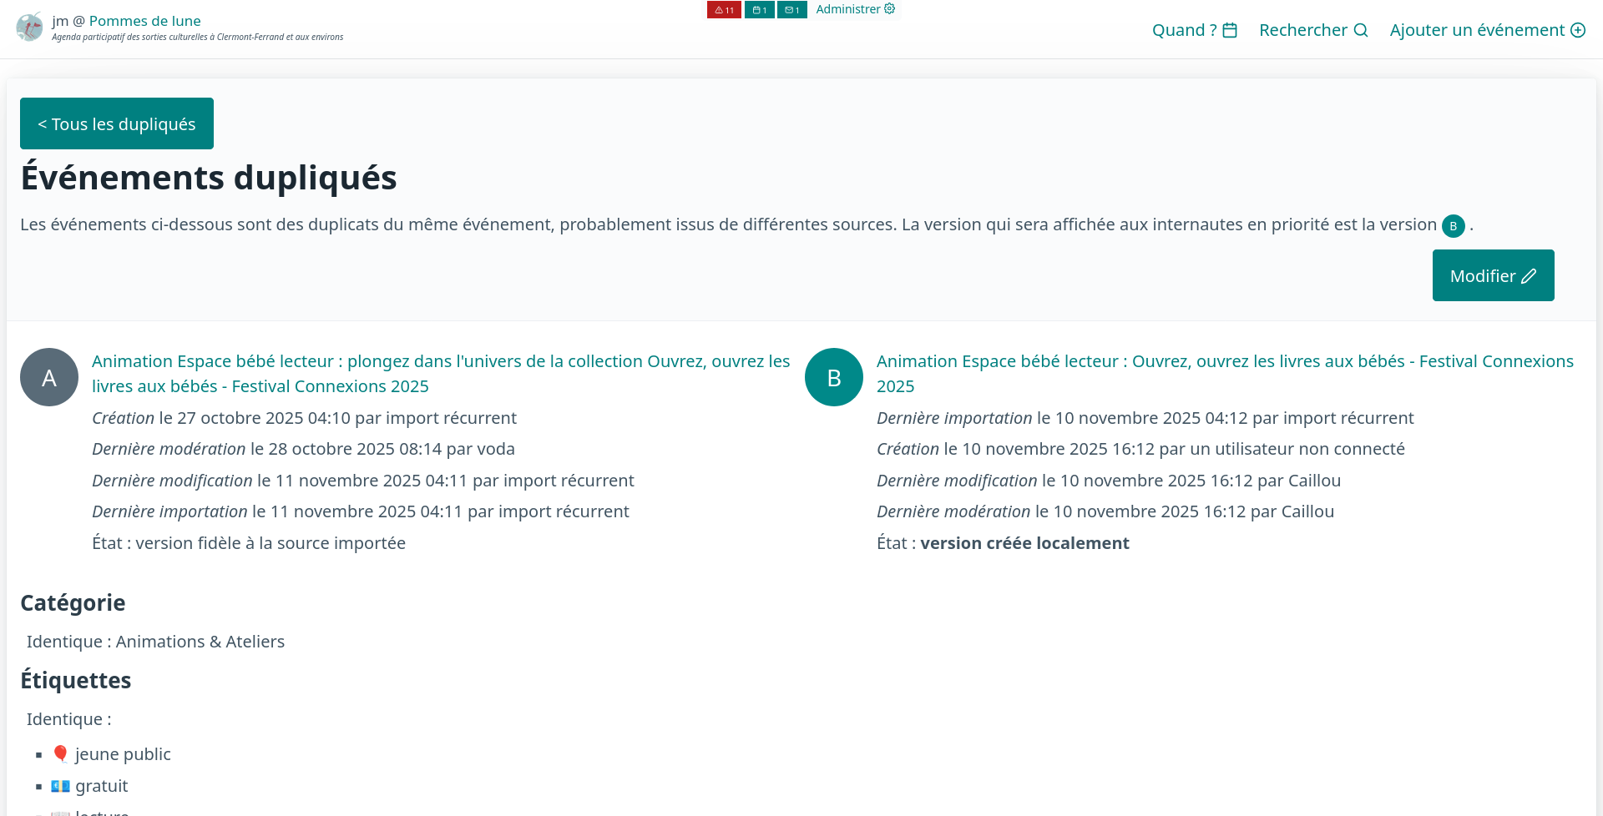Click the plus icon to add event
Screen dimensions: 1603x816
[1578, 31]
